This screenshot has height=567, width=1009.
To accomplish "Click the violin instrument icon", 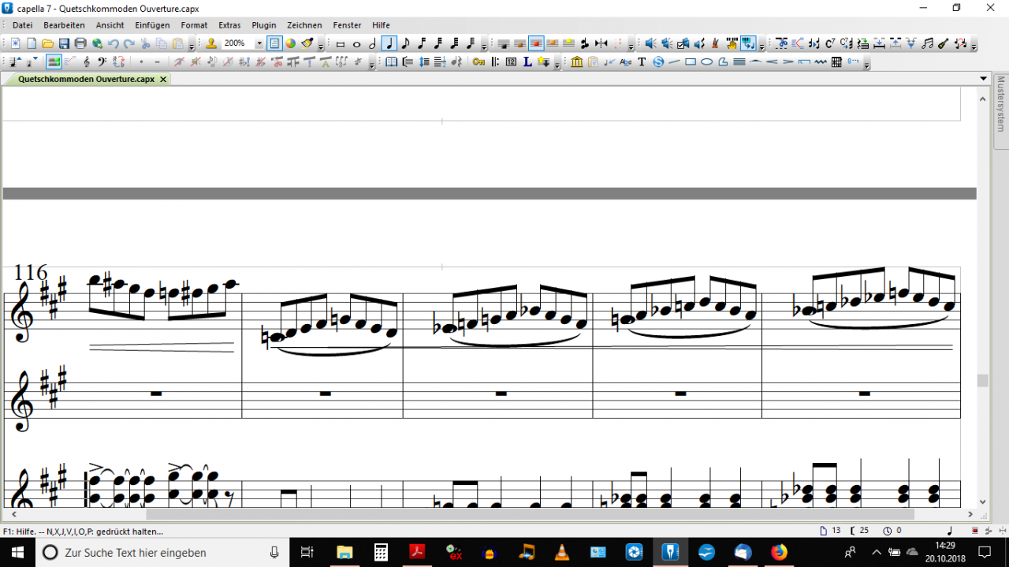I will tap(944, 43).
